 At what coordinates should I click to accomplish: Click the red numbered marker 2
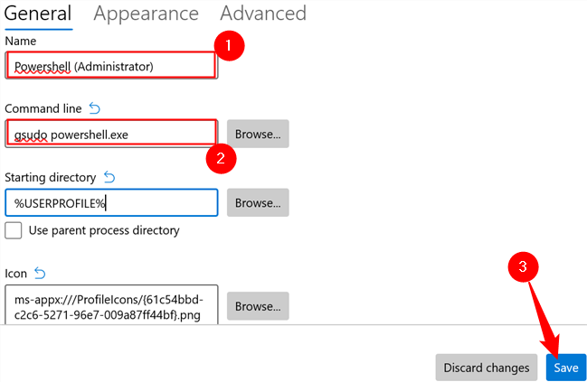coord(221,158)
